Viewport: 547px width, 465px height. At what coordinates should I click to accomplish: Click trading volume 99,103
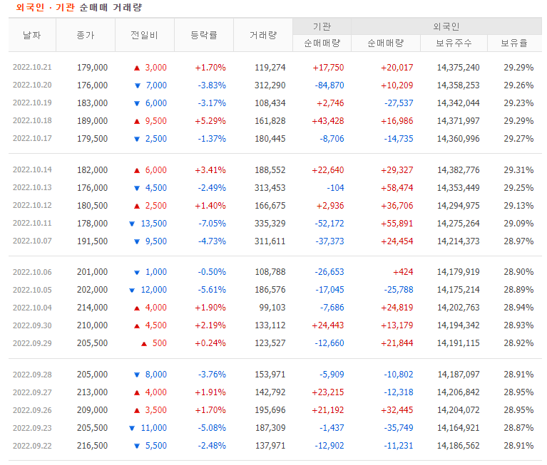coord(272,308)
